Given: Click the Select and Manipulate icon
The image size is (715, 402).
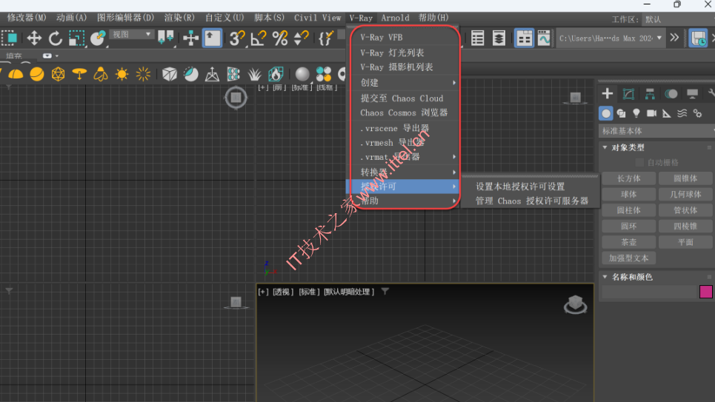Looking at the screenshot, I should tap(190, 38).
